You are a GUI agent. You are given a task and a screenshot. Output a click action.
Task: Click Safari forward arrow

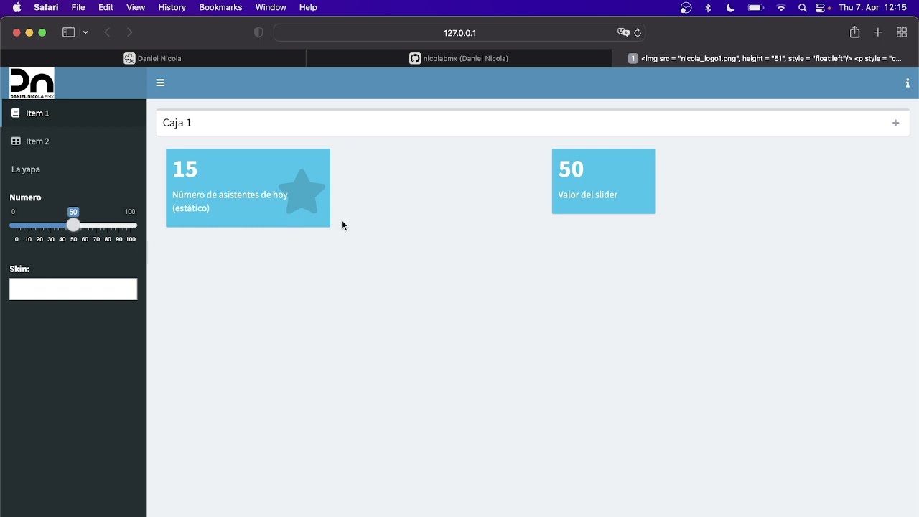(129, 32)
